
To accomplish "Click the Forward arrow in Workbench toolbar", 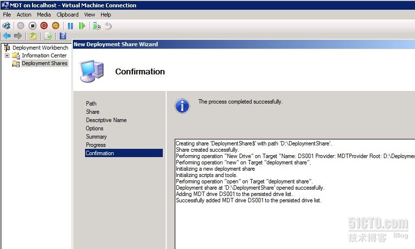I will click(17, 36).
